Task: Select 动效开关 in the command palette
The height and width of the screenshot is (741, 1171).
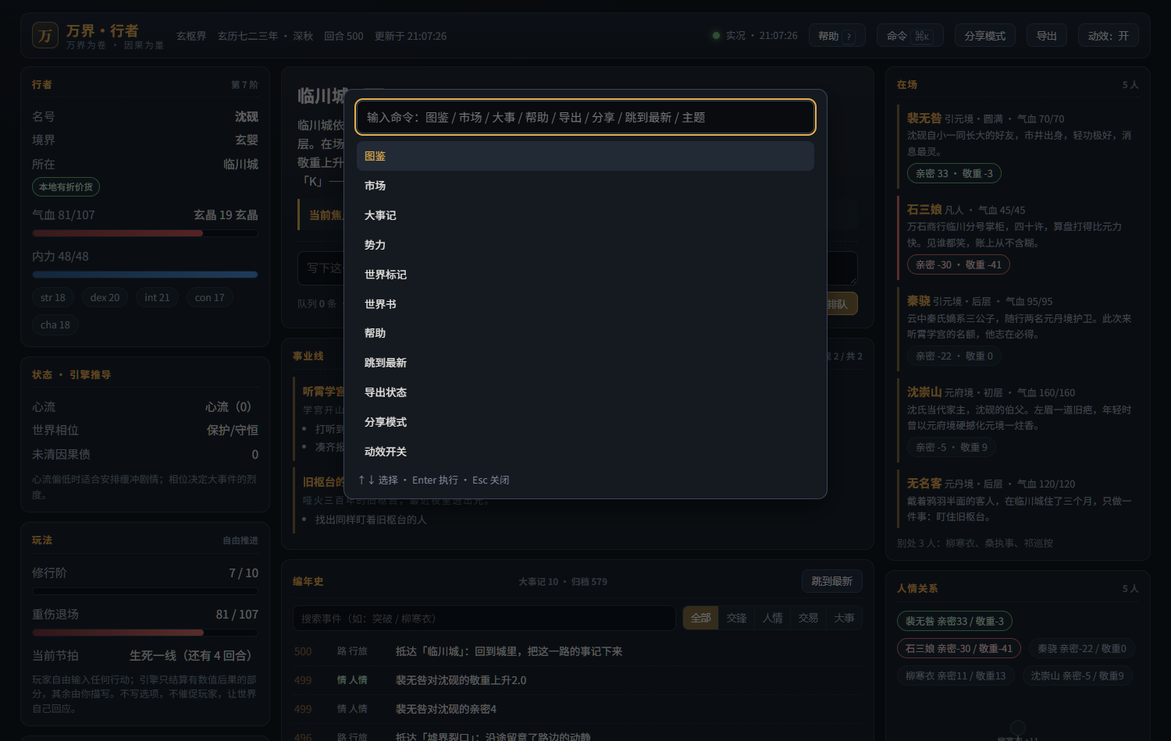Action: pyautogui.click(x=585, y=452)
